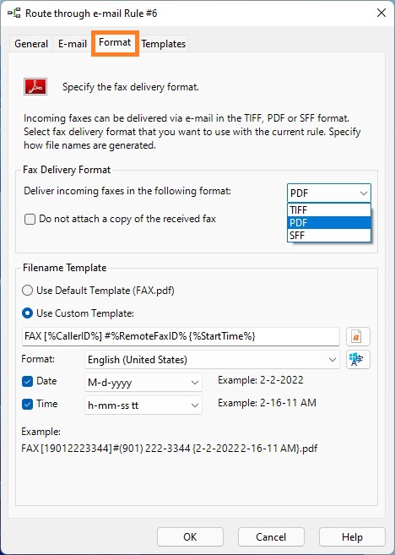This screenshot has width=395, height=555.
Task: Uncheck the Time checkbox
Action: (27, 404)
